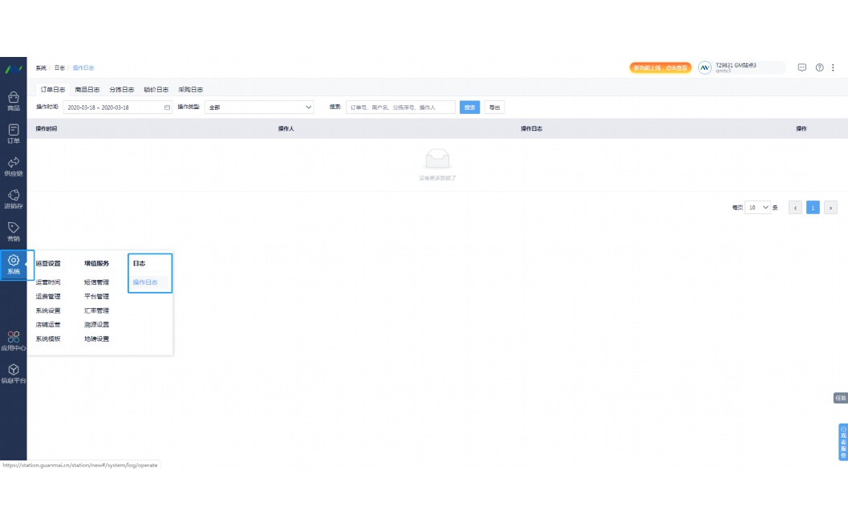Screen dimensions: 848x527
Task: Open the 供应链 (Supply Chain) sidebar icon
Action: coord(14,166)
